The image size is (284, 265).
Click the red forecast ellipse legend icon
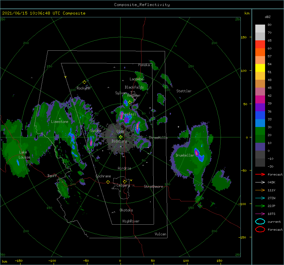(x=260, y=229)
